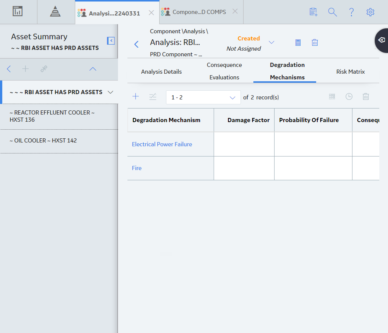Delete the analysis with header trash icon
Viewport: 388px width, 333px height.
pos(315,43)
